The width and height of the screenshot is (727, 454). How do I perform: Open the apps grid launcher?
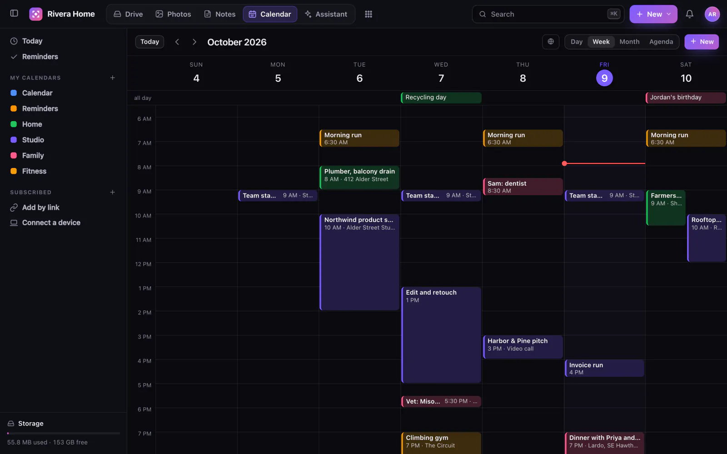[368, 14]
